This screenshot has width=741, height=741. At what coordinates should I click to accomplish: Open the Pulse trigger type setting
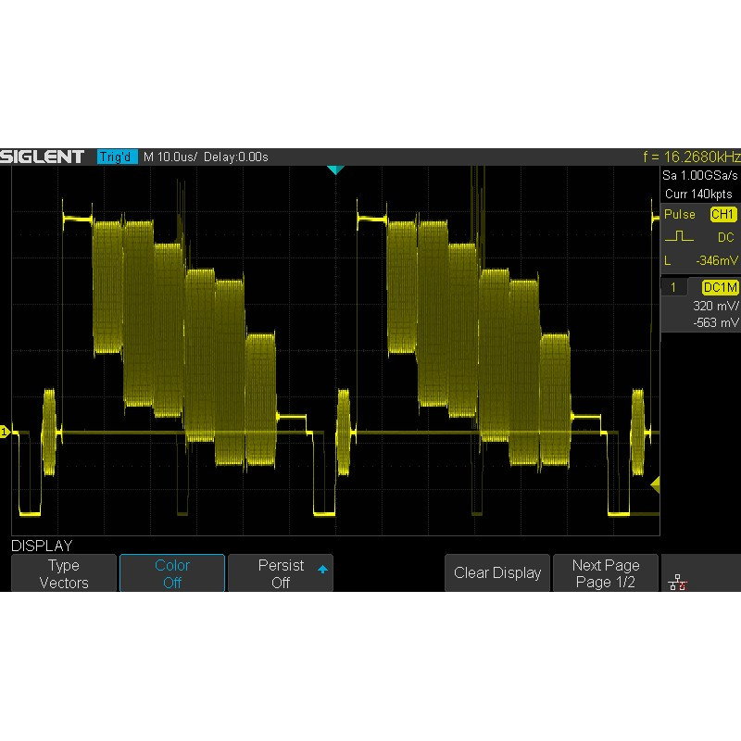680,215
